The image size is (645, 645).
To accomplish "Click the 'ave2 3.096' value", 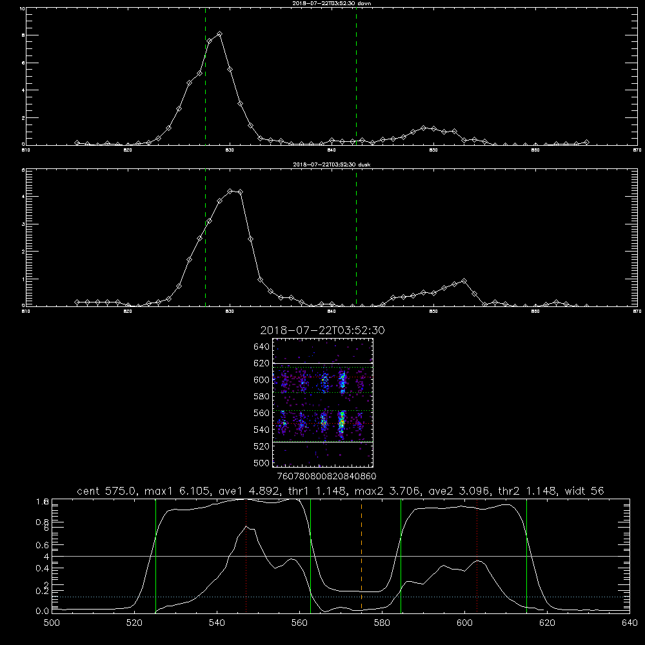I will click(x=459, y=491).
